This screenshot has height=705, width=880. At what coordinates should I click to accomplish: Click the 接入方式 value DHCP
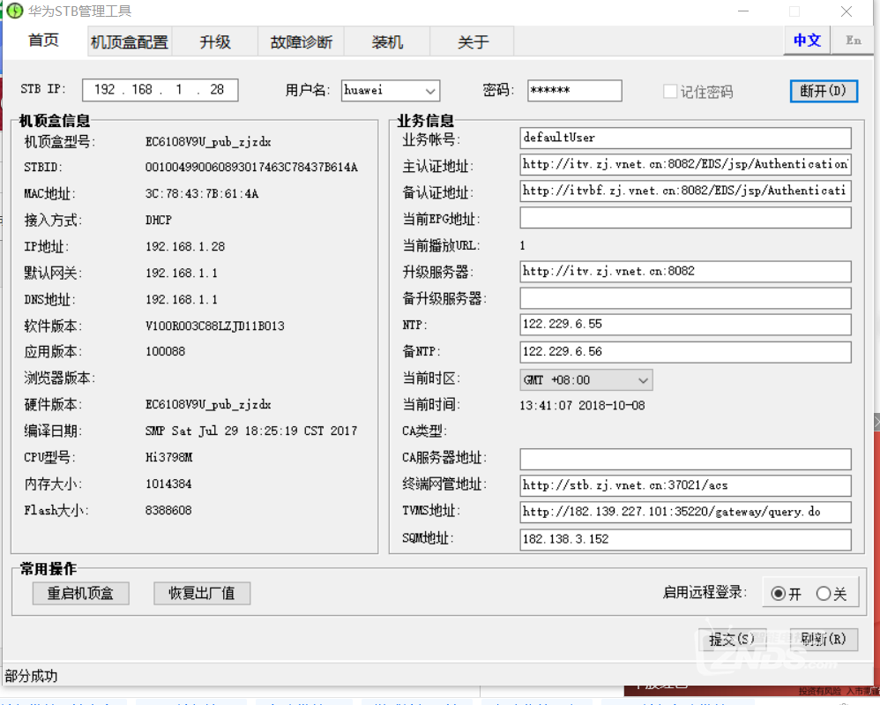coord(159,221)
